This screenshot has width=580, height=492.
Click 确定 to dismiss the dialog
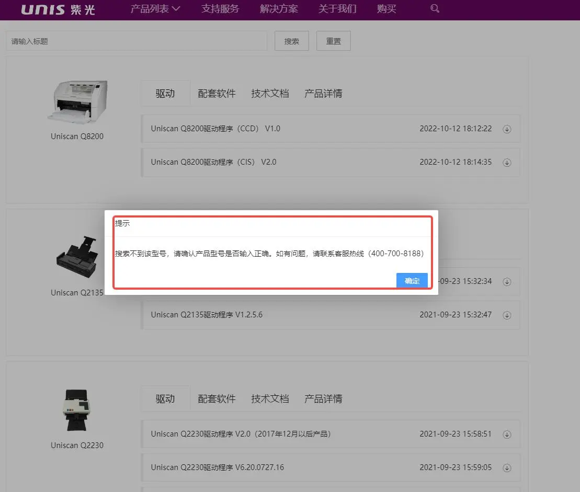(x=412, y=281)
